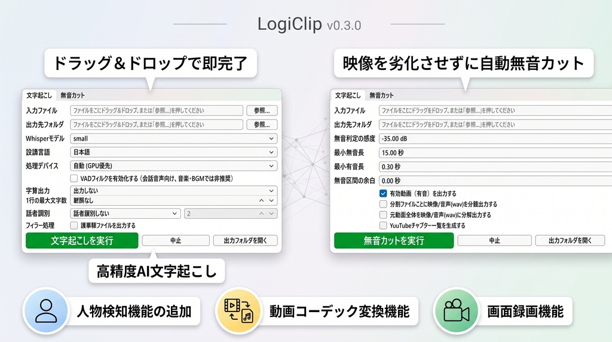The height and width of the screenshot is (342, 612).
Task: Click 入力ファイル field in right window
Action: (495, 111)
